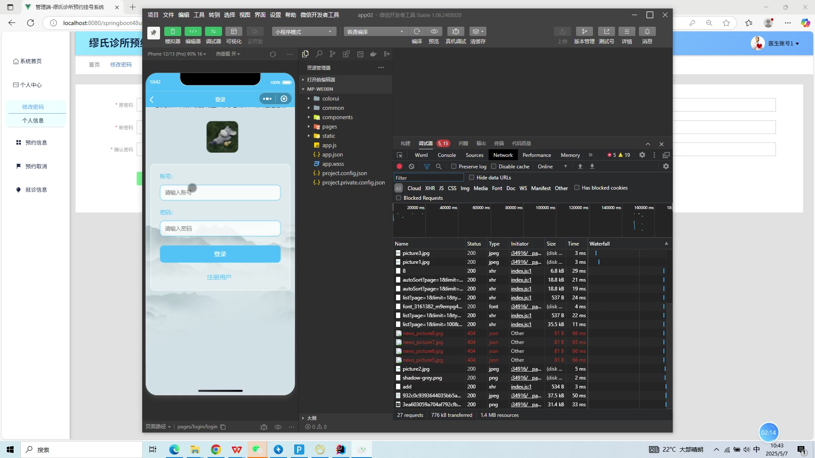Image resolution: width=815 pixels, height=458 pixels.
Task: Enable the Preserve log checkbox
Action: click(x=454, y=167)
